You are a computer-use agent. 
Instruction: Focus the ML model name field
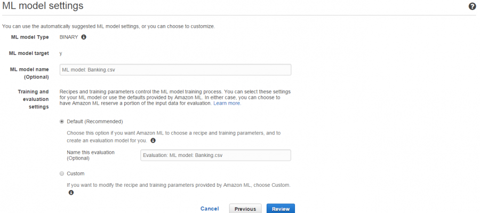coord(175,69)
